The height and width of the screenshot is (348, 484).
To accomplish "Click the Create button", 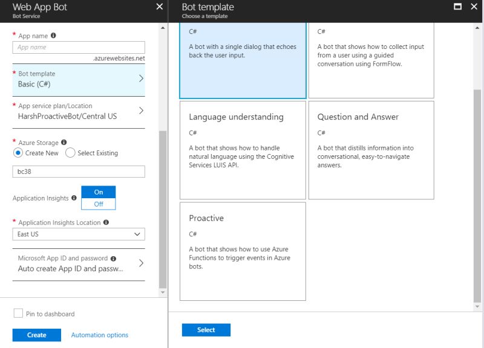I will (x=37, y=335).
